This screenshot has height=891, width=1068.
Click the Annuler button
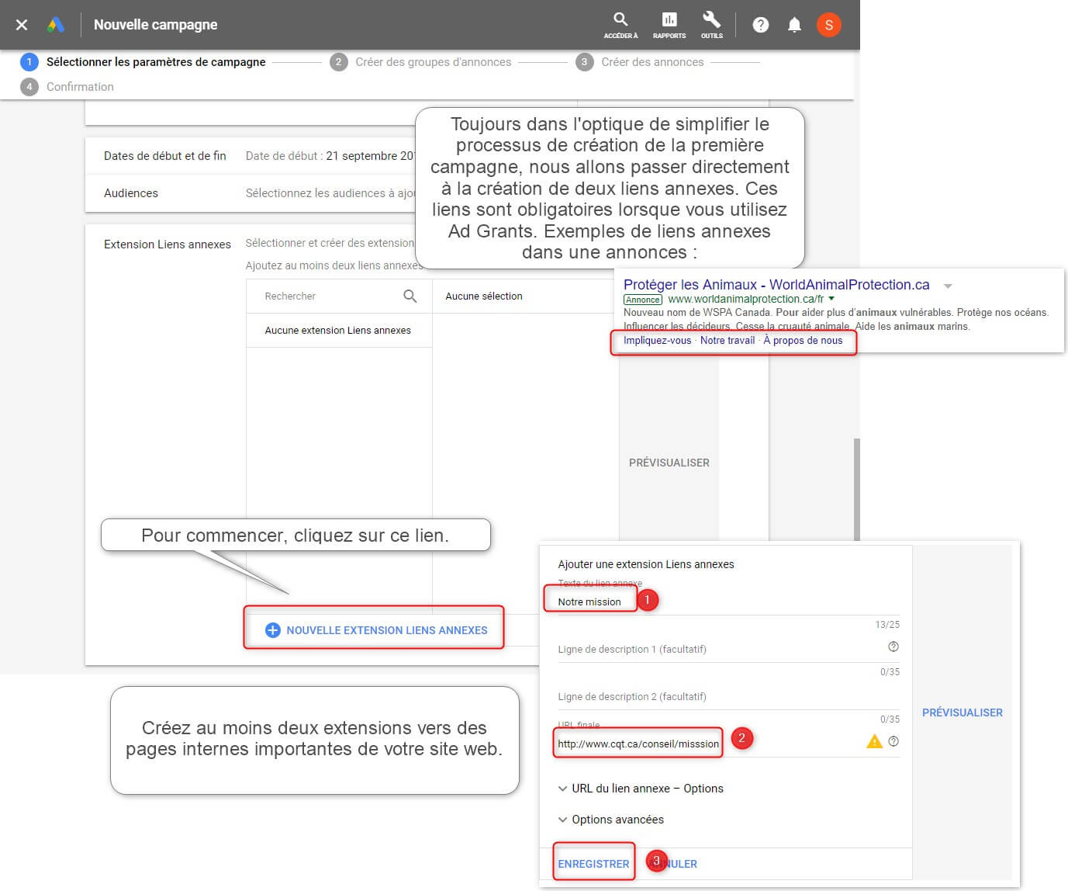click(673, 864)
